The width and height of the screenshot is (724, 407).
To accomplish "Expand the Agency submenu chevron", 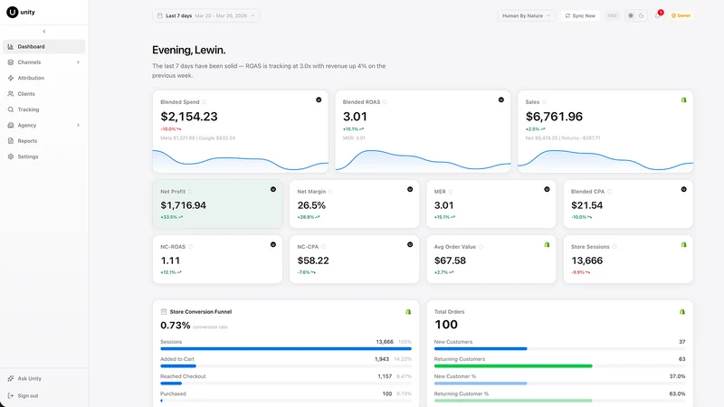I will click(78, 125).
